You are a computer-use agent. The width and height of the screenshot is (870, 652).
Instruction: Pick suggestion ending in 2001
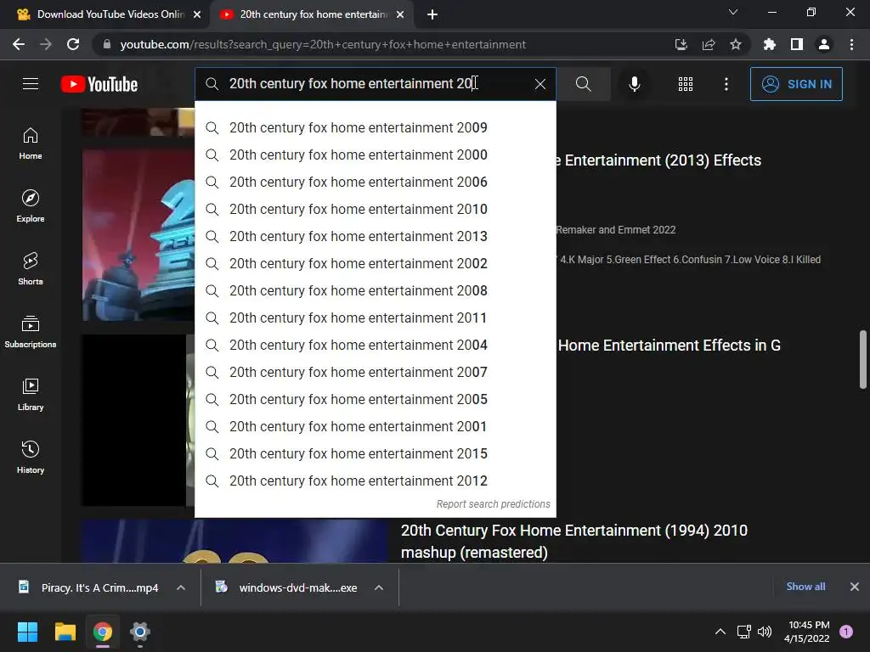(375, 426)
